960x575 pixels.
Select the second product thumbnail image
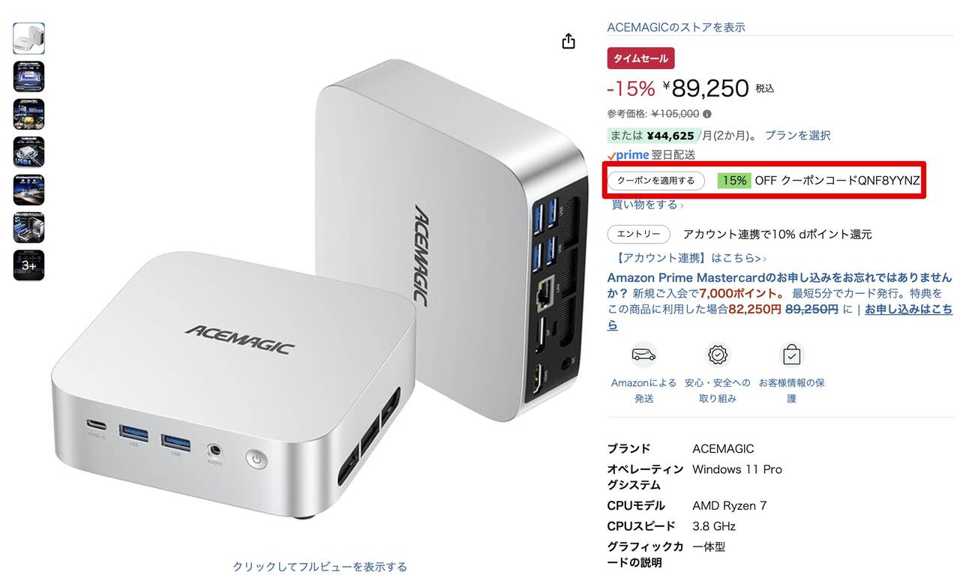tap(28, 76)
